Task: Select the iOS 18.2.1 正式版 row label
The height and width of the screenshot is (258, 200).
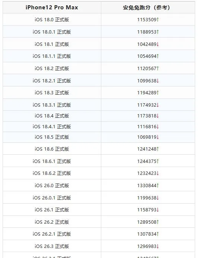Action: click(52, 81)
